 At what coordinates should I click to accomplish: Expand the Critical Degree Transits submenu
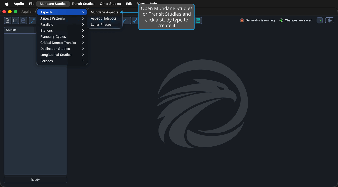coord(62,43)
